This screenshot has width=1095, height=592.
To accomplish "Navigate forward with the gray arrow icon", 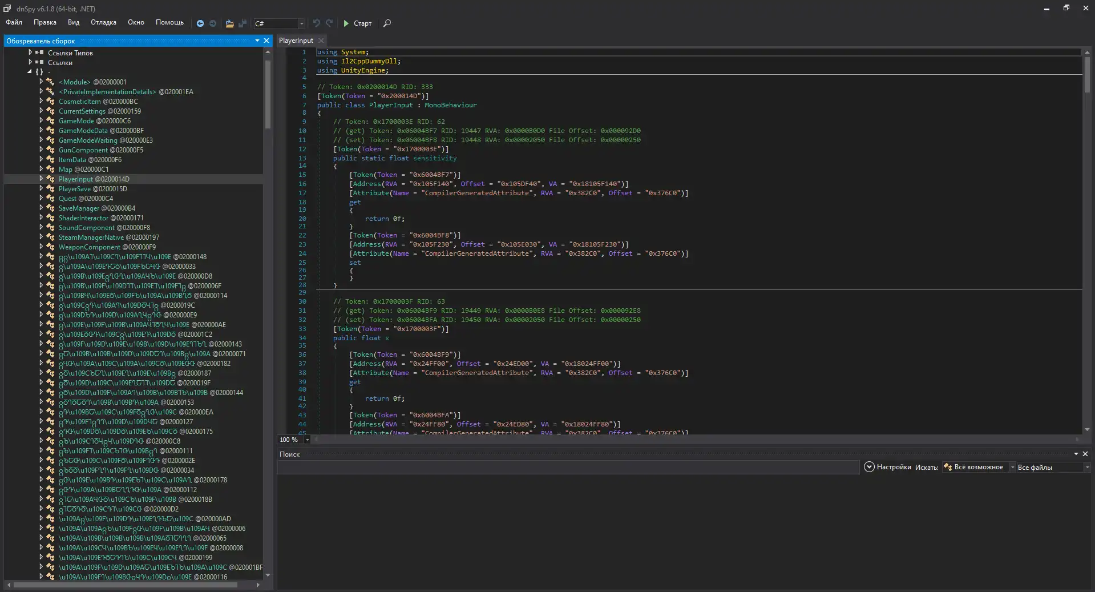I will [x=213, y=23].
